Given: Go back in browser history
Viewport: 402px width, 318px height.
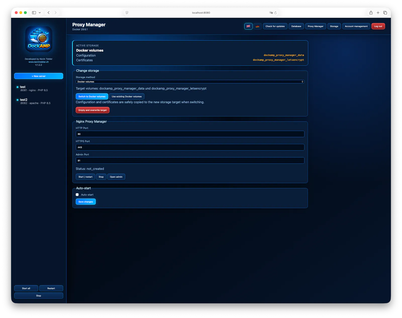Looking at the screenshot, I should pos(48,13).
